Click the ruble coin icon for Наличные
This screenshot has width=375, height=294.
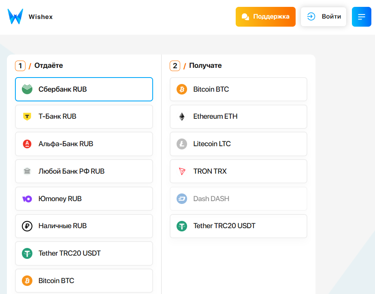coord(27,226)
